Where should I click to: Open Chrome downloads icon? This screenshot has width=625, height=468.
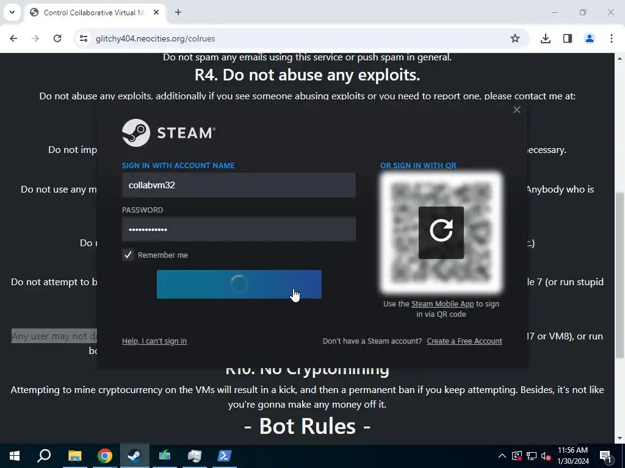coord(546,38)
